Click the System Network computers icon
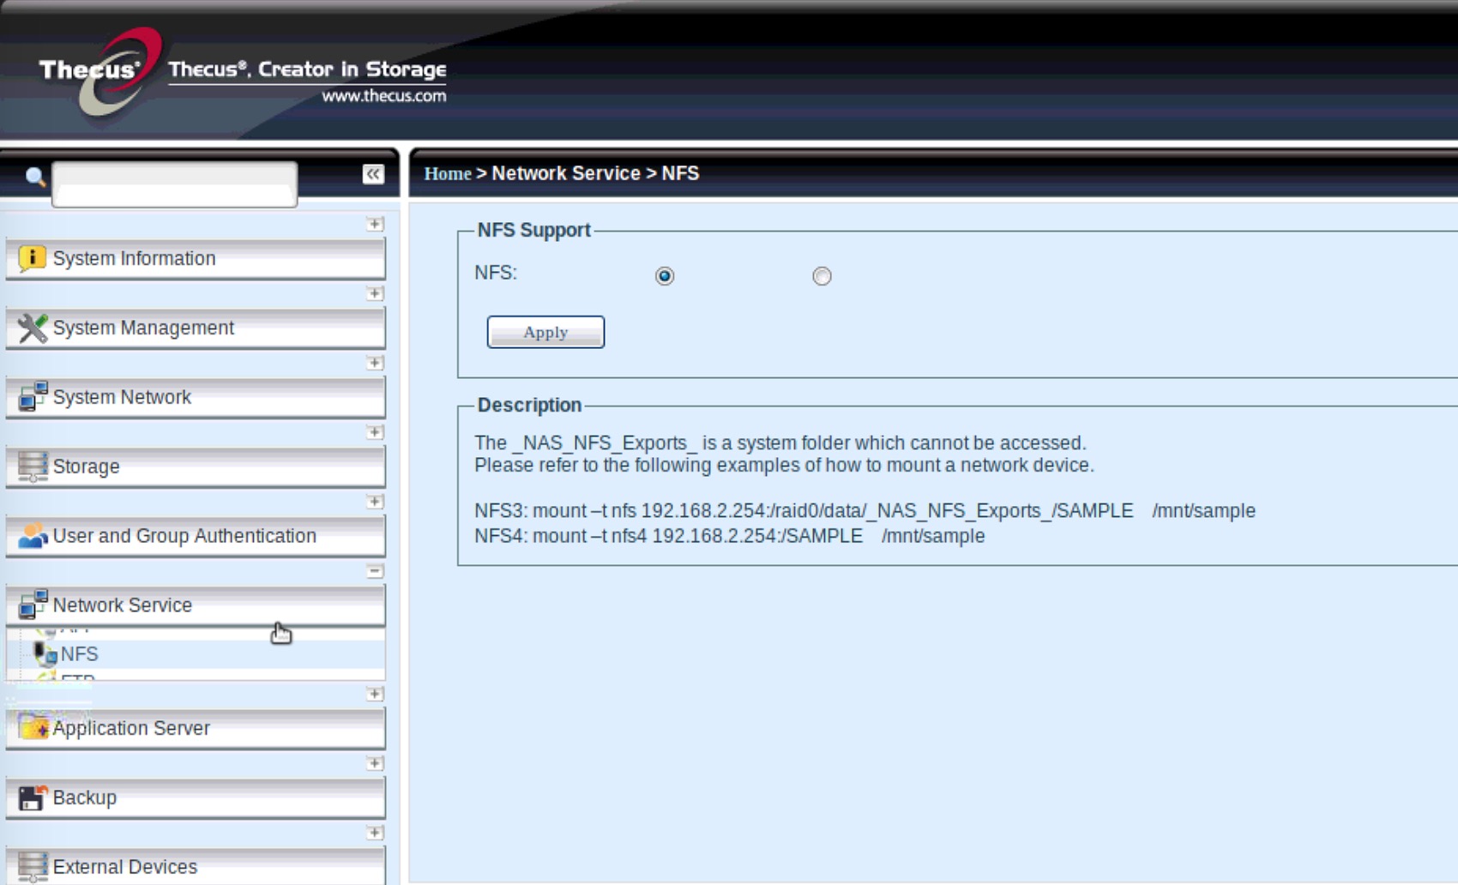This screenshot has width=1458, height=885. click(32, 397)
